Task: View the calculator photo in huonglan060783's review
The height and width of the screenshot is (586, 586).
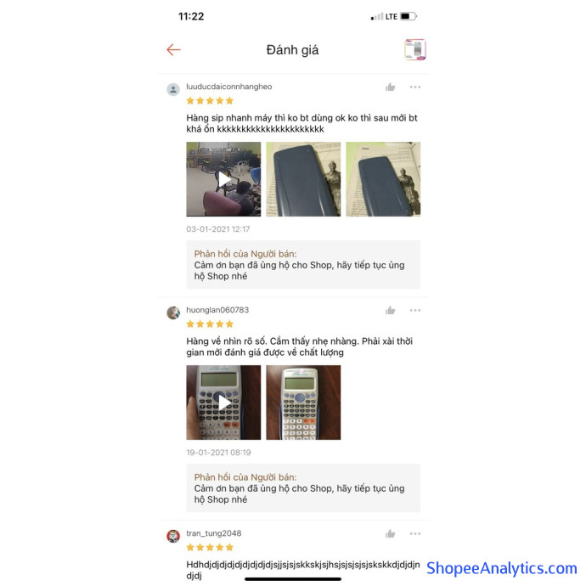Action: click(x=303, y=403)
